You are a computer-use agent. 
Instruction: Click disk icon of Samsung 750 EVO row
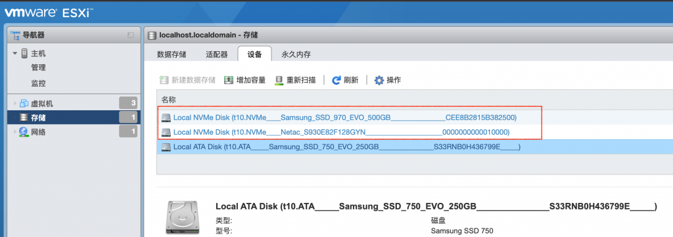[x=166, y=147]
